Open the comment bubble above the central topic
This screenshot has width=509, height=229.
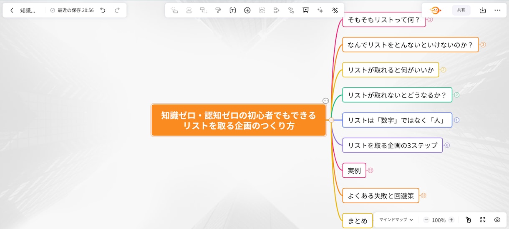point(326,101)
